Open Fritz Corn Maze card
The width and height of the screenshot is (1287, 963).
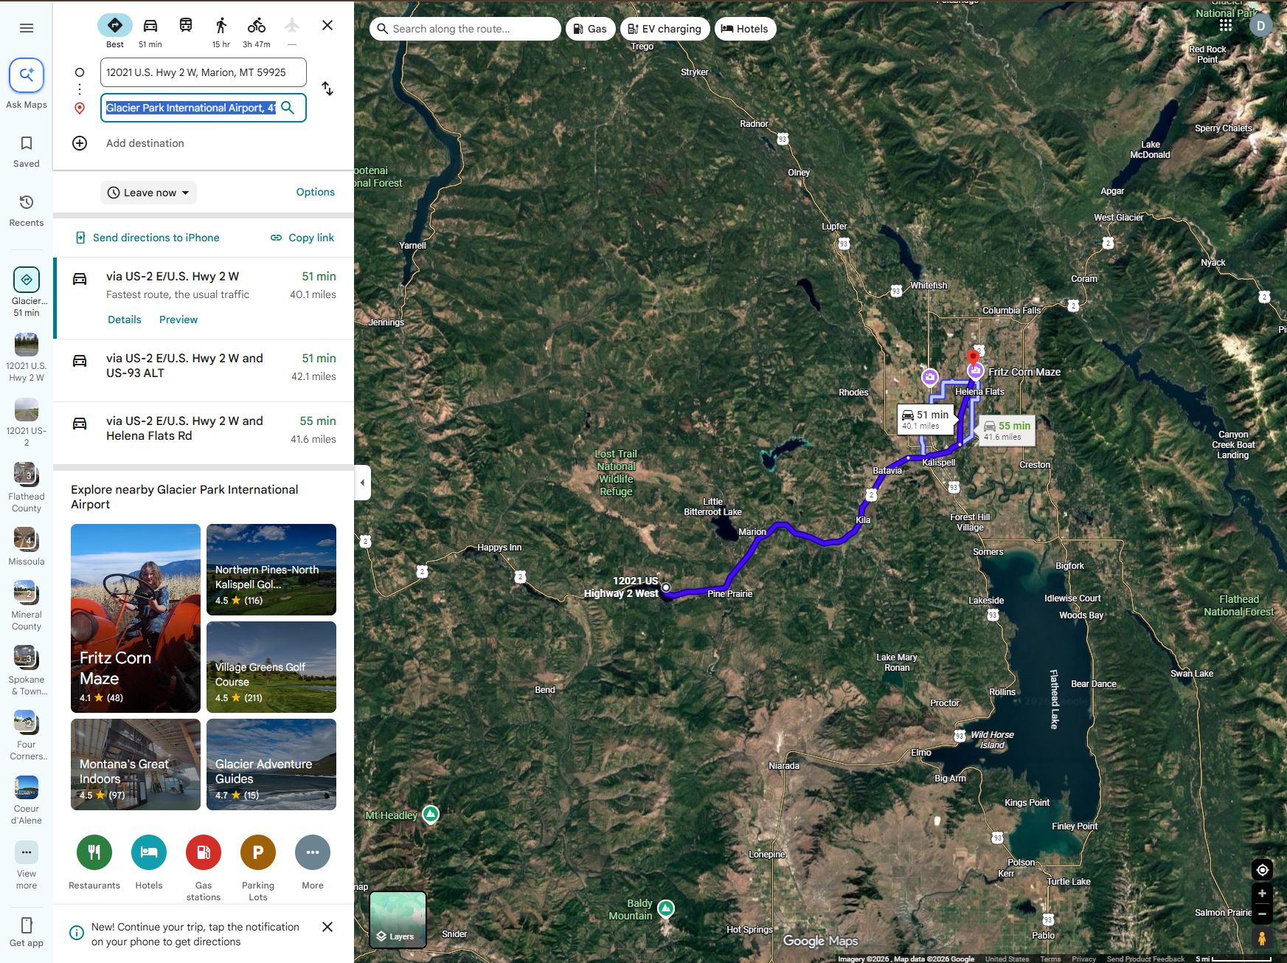pyautogui.click(x=136, y=618)
